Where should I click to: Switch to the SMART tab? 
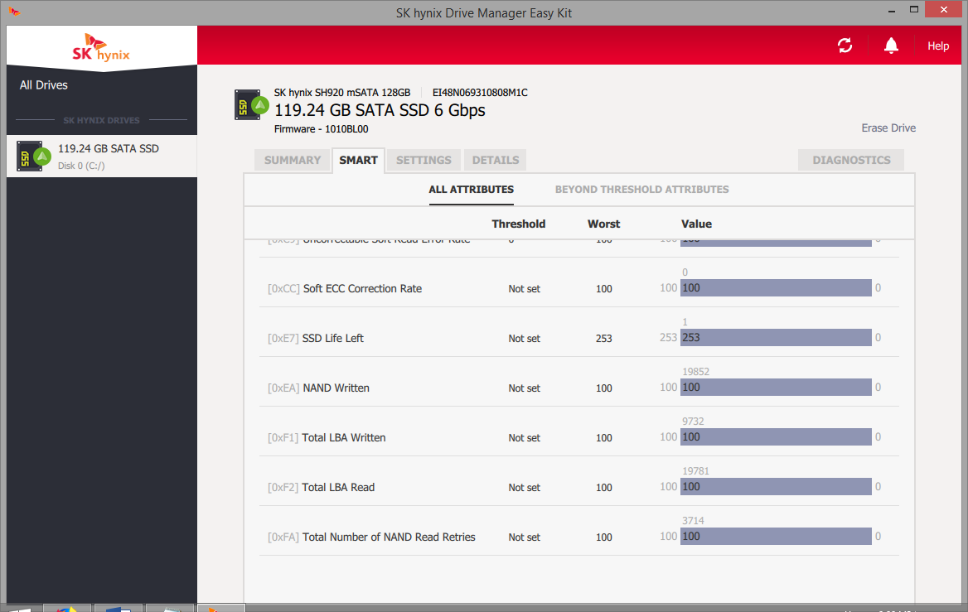(x=358, y=161)
